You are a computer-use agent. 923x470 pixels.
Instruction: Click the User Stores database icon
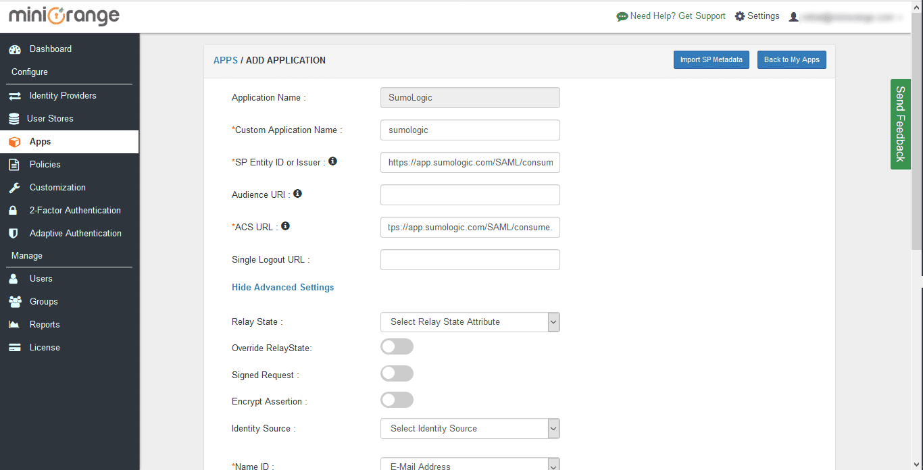pyautogui.click(x=14, y=119)
